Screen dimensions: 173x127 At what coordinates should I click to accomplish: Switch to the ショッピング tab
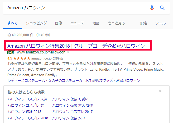coord(36,23)
